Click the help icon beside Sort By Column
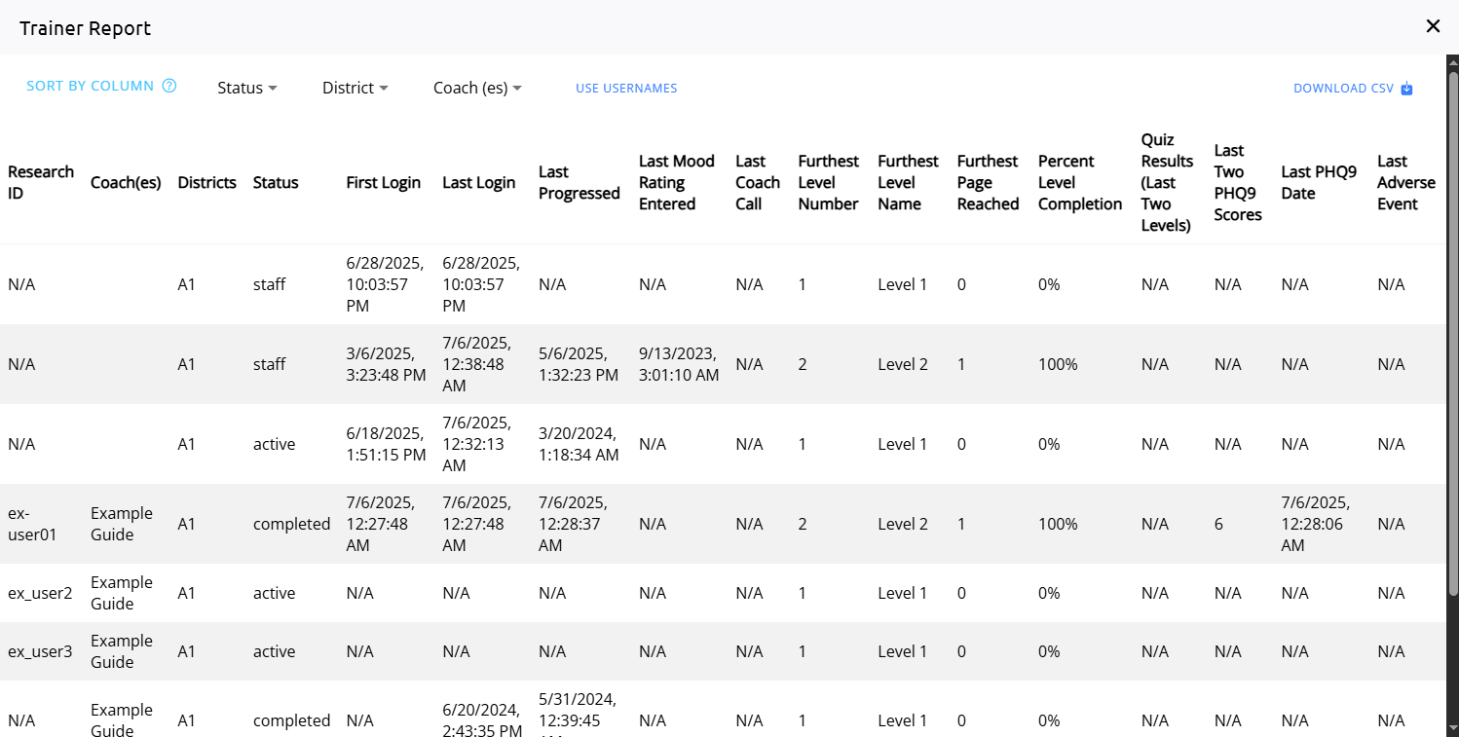Screen dimensions: 1459x737 pyautogui.click(x=169, y=86)
